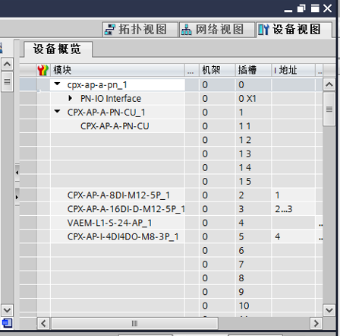Click the 设备概览 device overview tab

pos(58,49)
